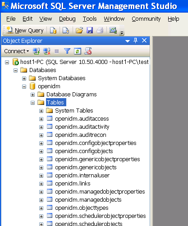
Task: Open the File menu
Action: coord(11,19)
